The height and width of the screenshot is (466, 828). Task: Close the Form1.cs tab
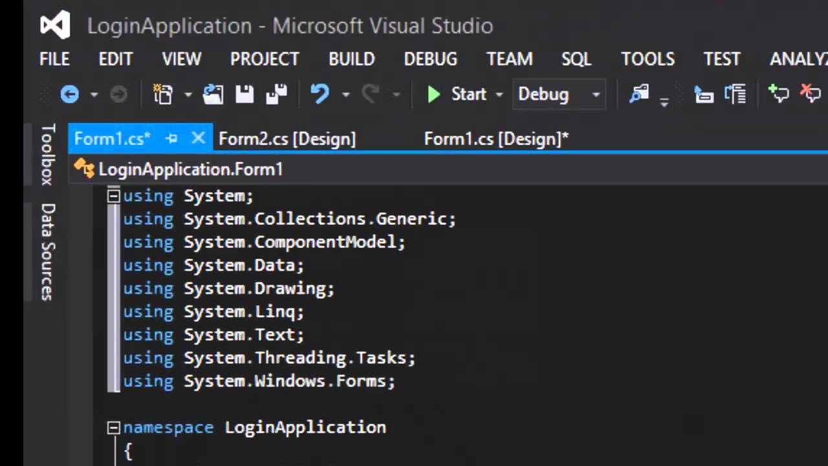click(x=198, y=138)
